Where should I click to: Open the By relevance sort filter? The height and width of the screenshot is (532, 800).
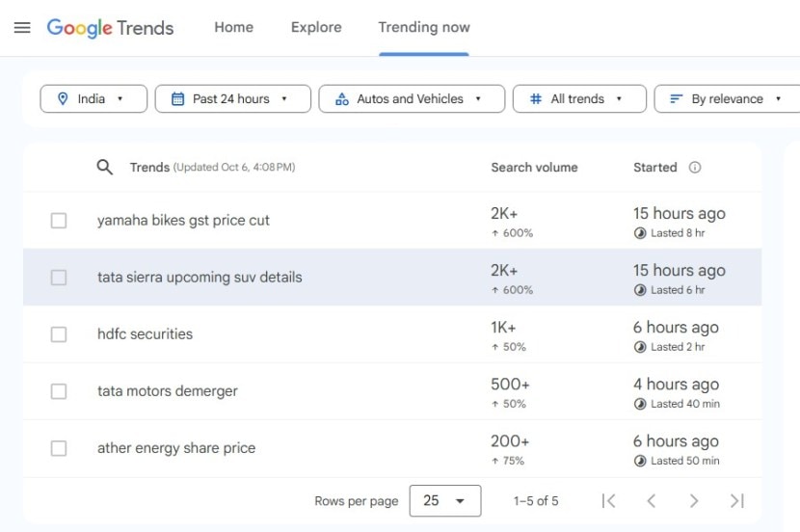click(x=726, y=98)
